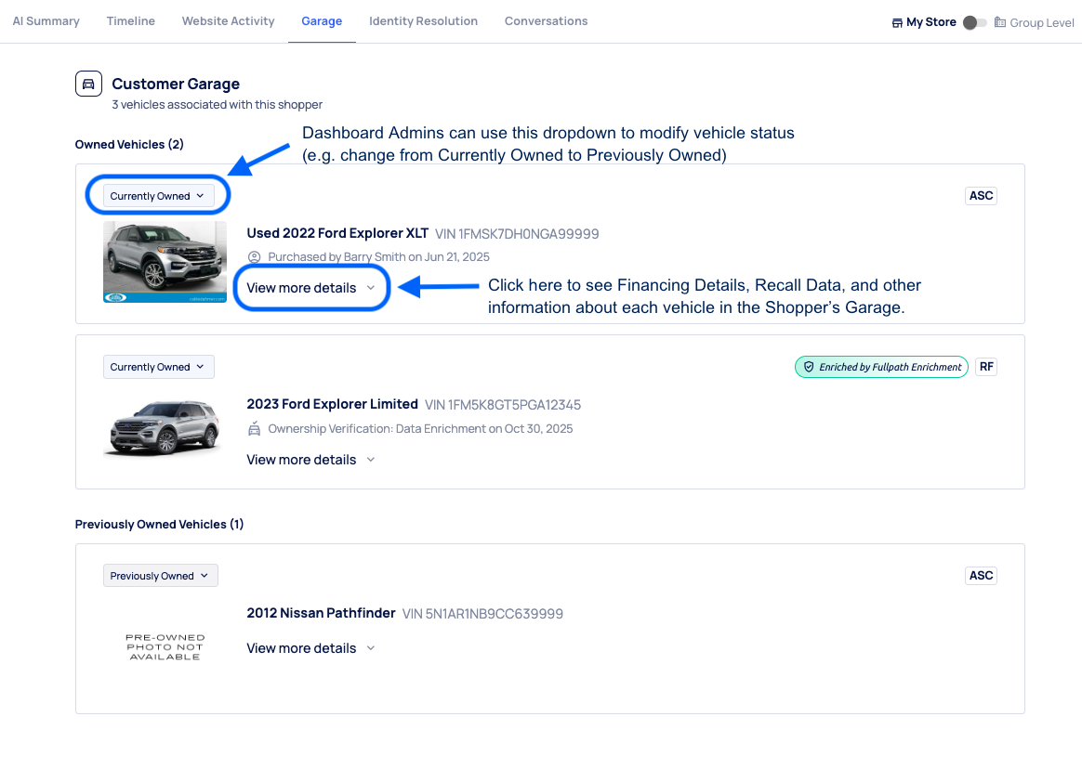
Task: Switch to the AI Summary tab
Action: [x=46, y=21]
